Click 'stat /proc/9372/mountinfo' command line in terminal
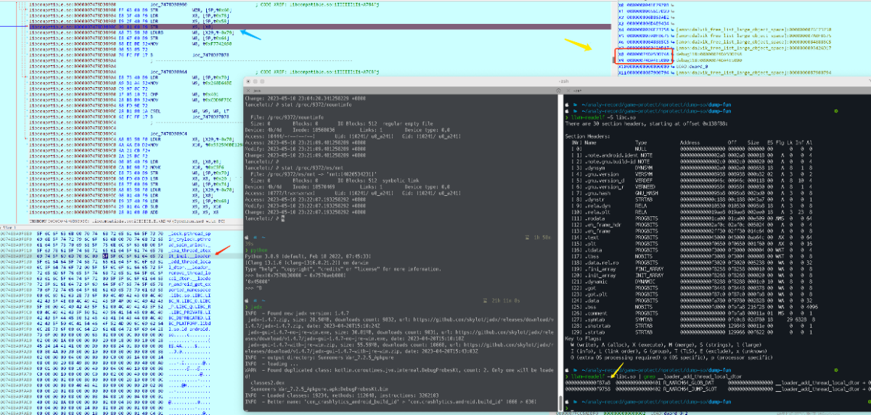871x415 pixels. [x=298, y=104]
